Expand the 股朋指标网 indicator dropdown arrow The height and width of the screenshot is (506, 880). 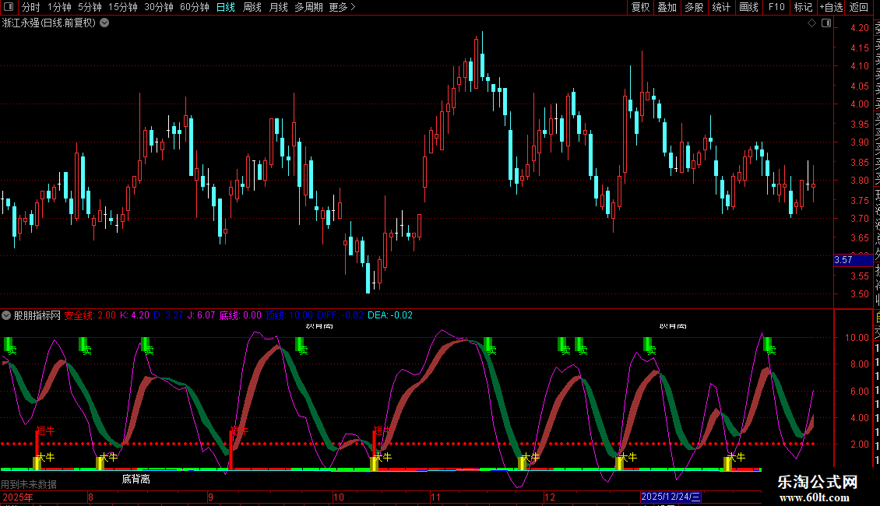pyautogui.click(x=6, y=316)
